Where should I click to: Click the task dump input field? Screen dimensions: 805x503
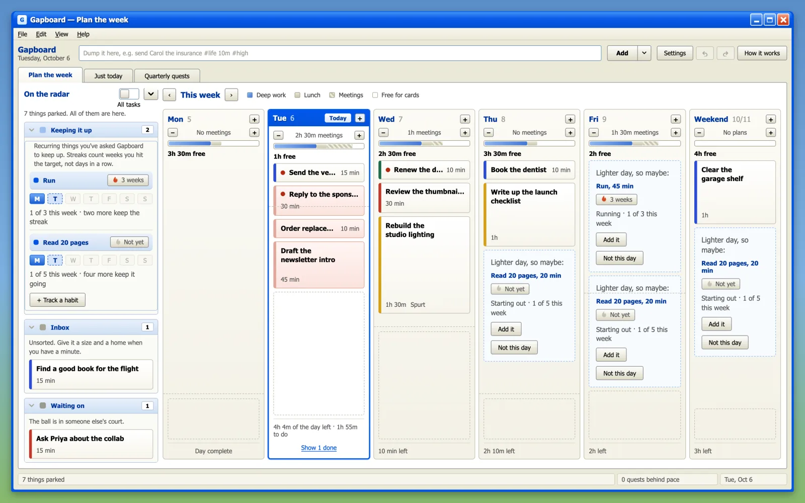(x=340, y=53)
